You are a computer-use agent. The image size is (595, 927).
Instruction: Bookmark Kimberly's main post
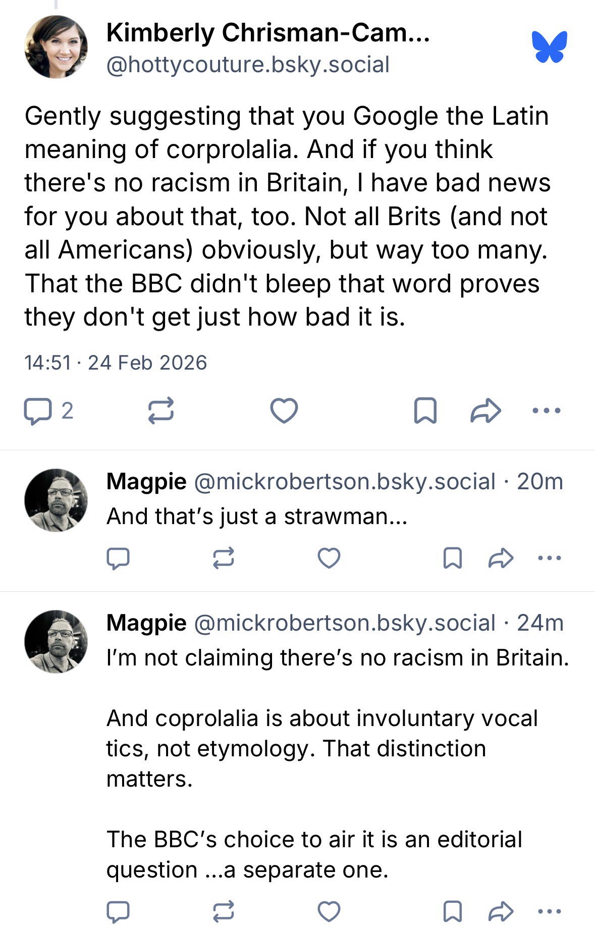coord(425,410)
